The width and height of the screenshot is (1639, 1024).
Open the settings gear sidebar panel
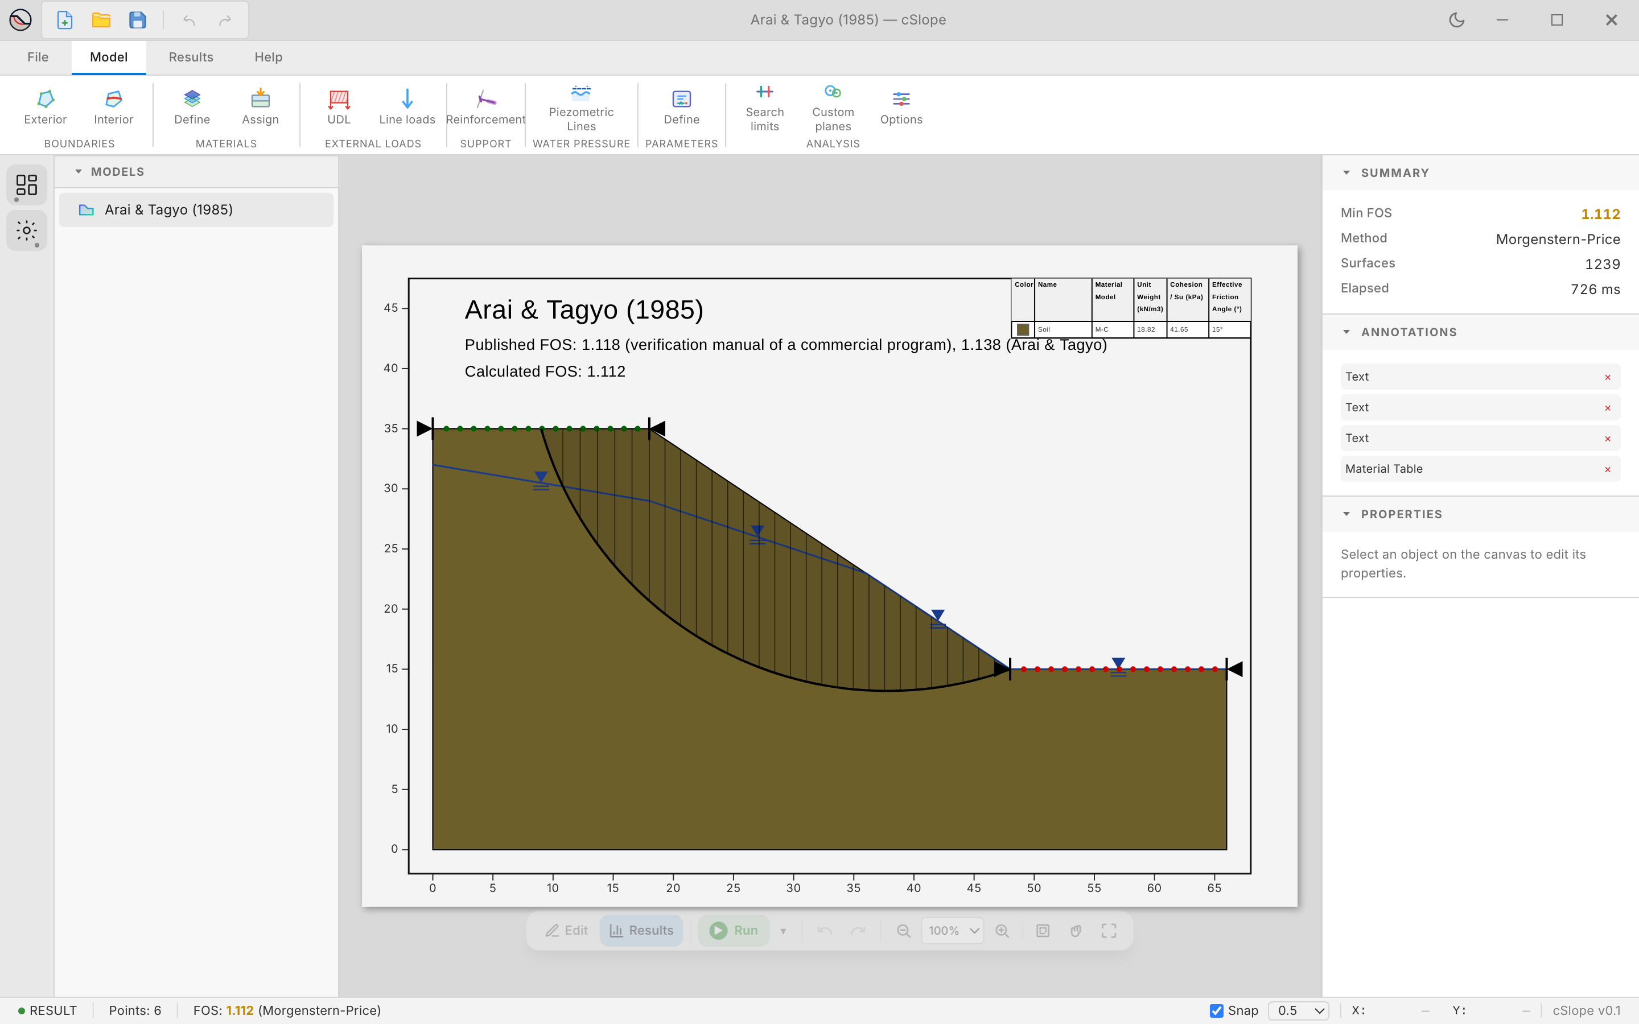26,231
